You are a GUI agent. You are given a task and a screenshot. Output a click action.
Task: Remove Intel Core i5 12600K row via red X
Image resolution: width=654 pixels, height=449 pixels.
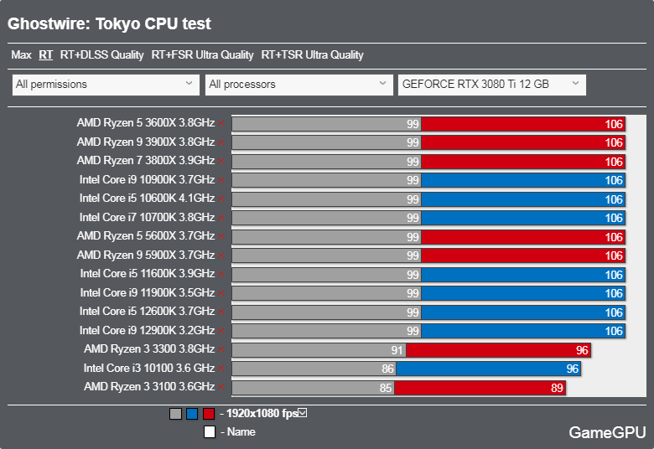[221, 312]
